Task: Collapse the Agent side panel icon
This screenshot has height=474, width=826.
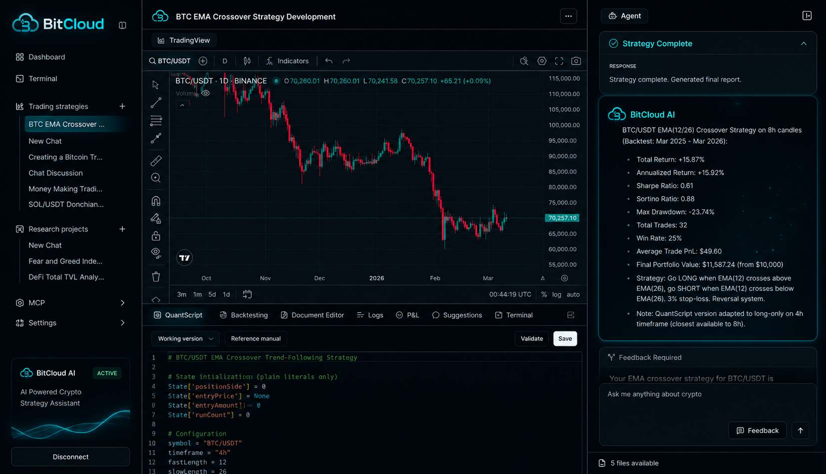Action: click(807, 15)
